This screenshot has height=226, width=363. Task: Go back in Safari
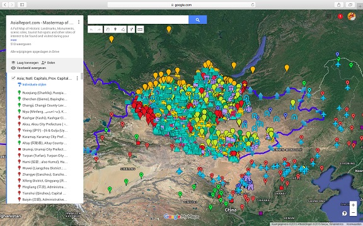click(x=5, y=4)
